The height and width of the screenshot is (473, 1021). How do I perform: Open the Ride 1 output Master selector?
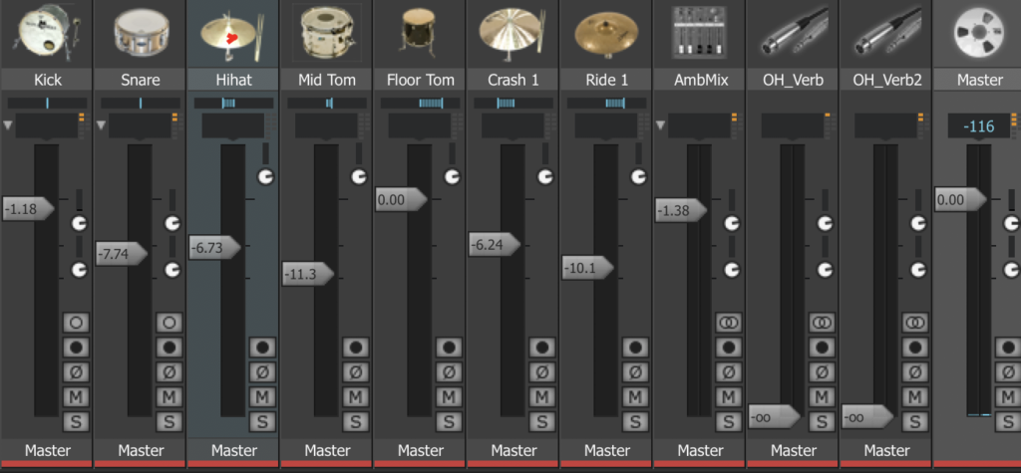[x=606, y=450]
